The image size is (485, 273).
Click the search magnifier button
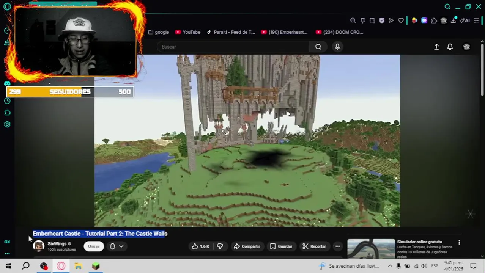coord(318,47)
